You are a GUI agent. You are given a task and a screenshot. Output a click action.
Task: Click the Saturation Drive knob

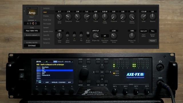(x=114, y=36)
